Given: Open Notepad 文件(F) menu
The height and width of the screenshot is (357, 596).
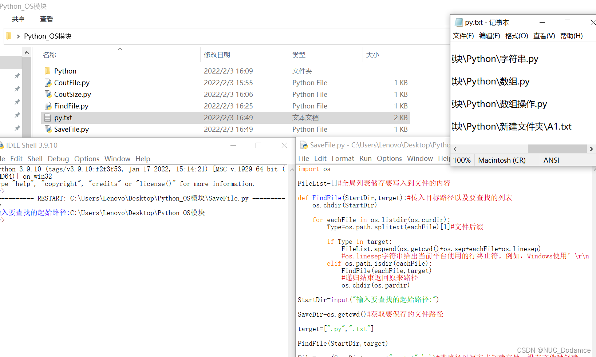Looking at the screenshot, I should 463,36.
